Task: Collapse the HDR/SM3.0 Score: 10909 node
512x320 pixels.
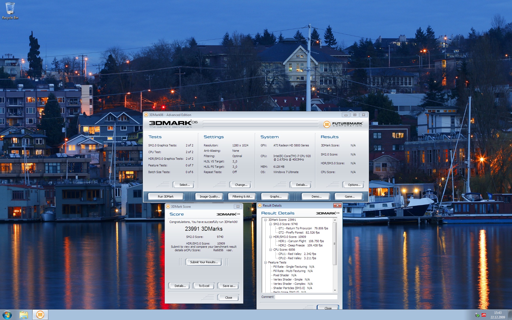Action: click(271, 237)
